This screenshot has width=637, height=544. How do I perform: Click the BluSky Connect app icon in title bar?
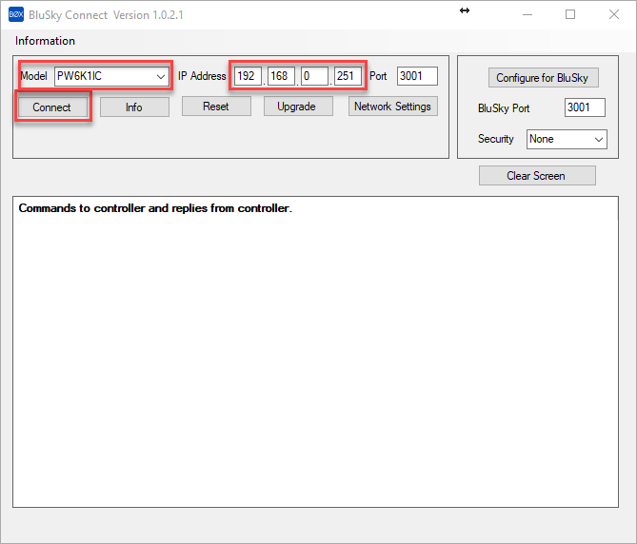(x=15, y=14)
